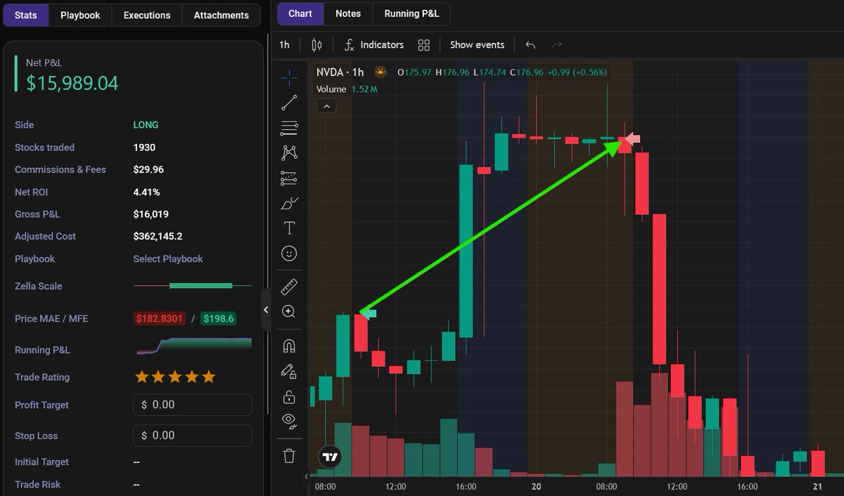Lock all chart drawings
Screen dimensions: 844x496
(289, 396)
